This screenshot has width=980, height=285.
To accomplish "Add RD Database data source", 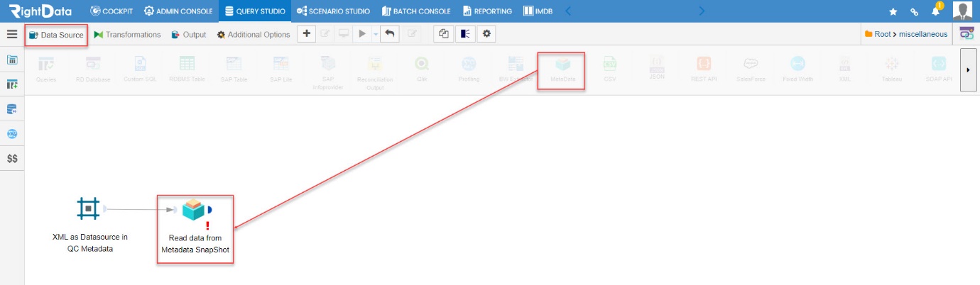I will pyautogui.click(x=93, y=69).
